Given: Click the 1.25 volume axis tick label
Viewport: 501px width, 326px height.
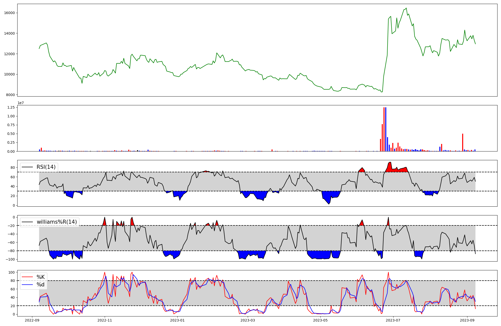Looking at the screenshot, I should point(11,107).
